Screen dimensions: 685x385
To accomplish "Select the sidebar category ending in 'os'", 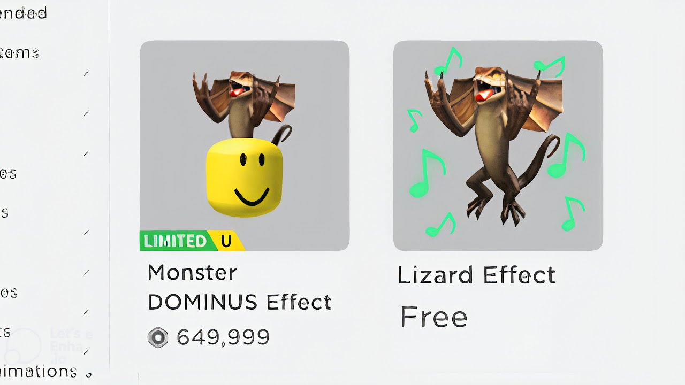I will [8, 174].
